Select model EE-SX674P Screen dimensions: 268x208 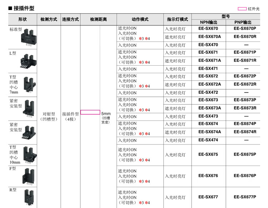click(245, 124)
